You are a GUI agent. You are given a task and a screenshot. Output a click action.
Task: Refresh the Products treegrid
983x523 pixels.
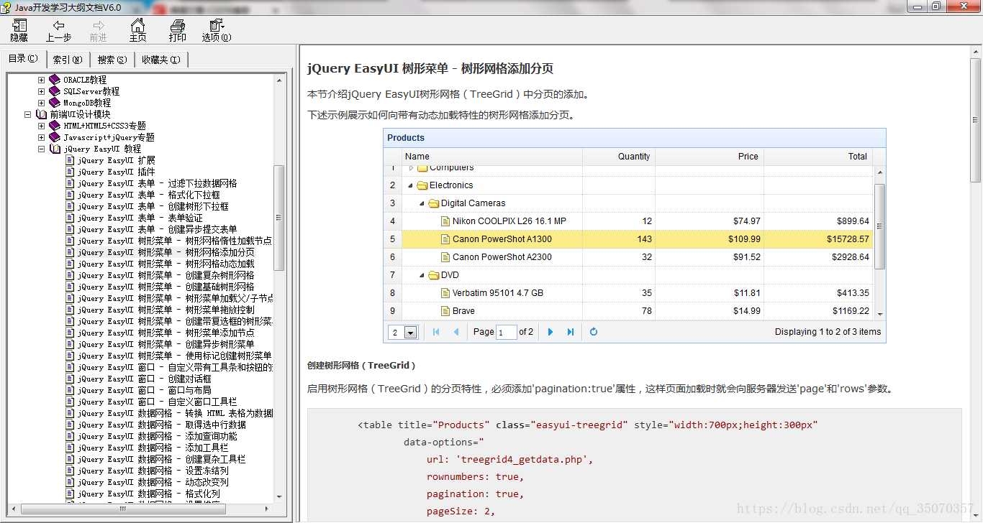[594, 332]
